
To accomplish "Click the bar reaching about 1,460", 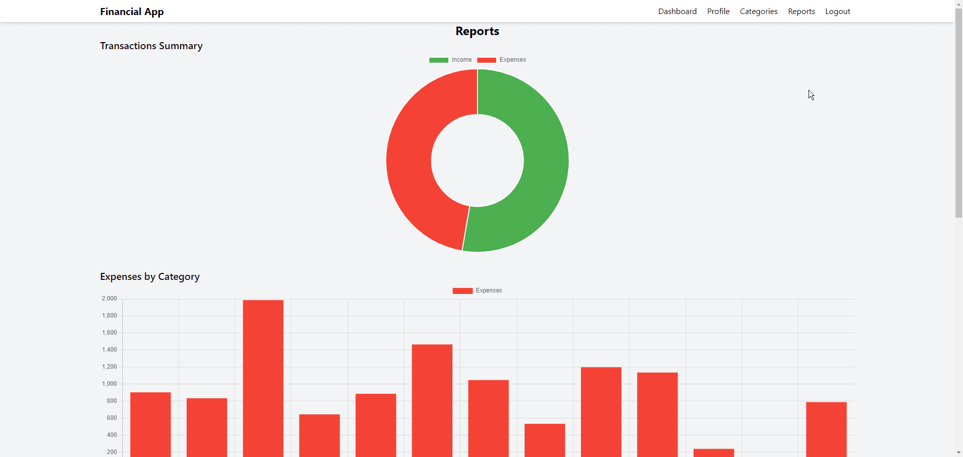I will tap(432, 400).
